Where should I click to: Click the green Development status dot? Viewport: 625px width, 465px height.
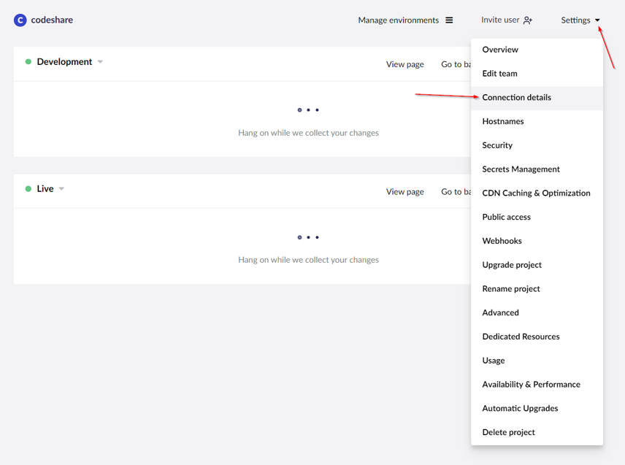[x=28, y=62]
